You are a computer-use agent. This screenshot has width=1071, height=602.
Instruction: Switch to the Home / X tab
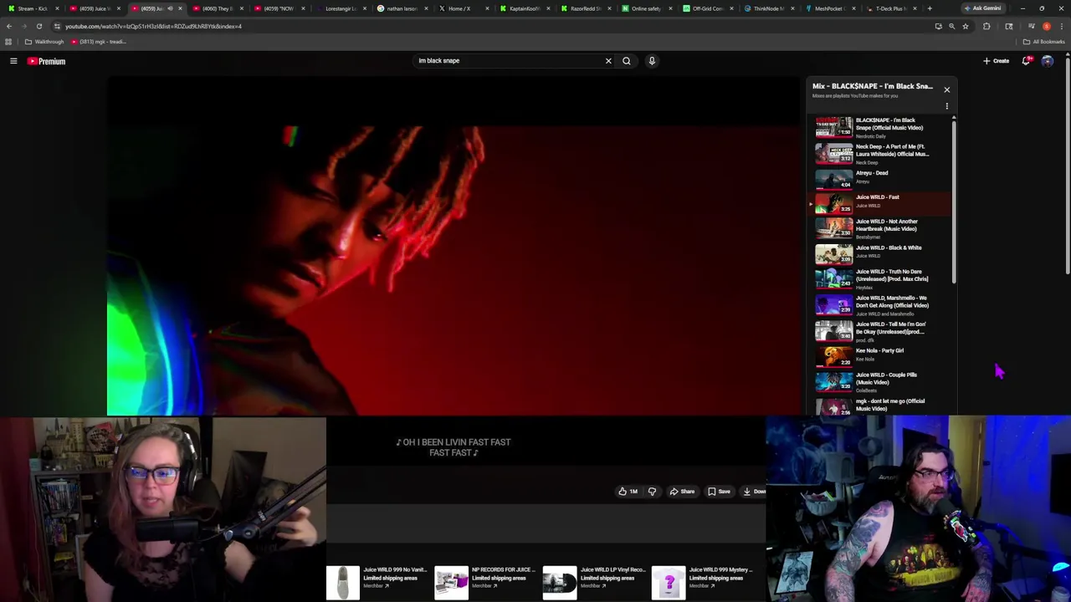(x=463, y=8)
